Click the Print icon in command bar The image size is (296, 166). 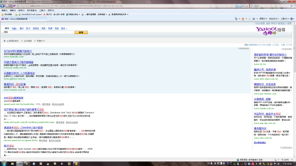(254, 18)
